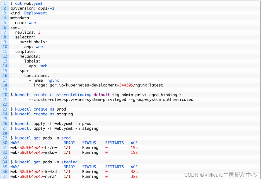Click '--clusterrole=psp:vmware-system-privileged' argument

[78, 100]
